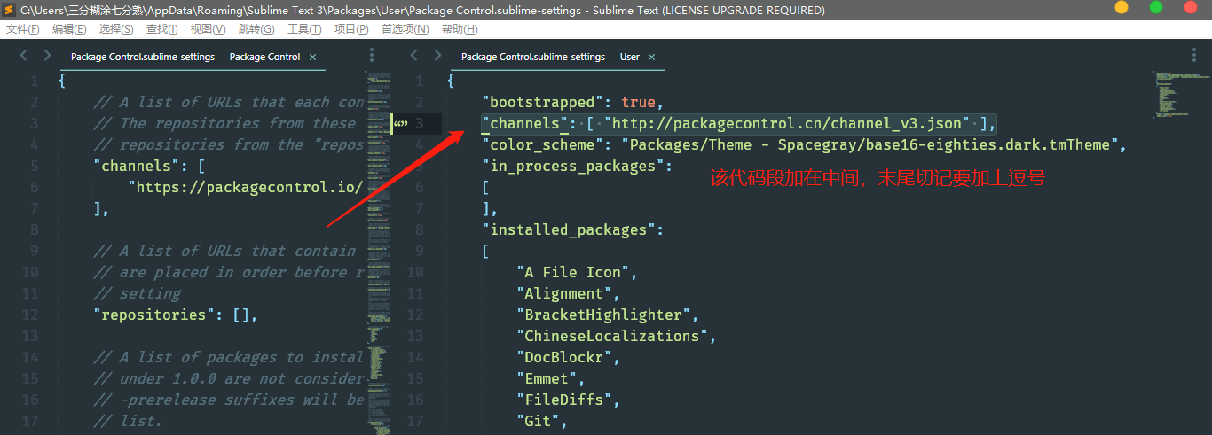The width and height of the screenshot is (1212, 435).
Task: Select the 'Package Control.sublime-settings — Package Control' tab
Action: 185,57
